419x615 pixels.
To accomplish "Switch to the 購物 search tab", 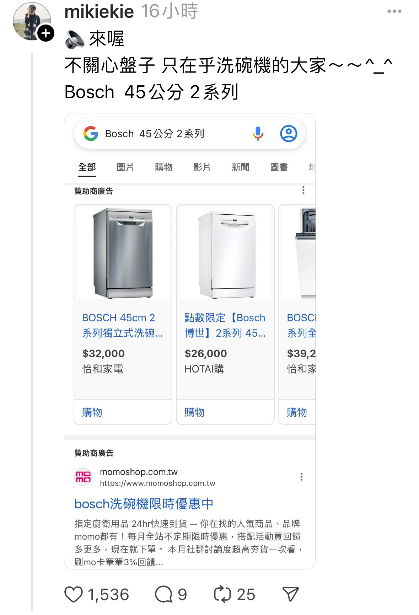I will 163,167.
